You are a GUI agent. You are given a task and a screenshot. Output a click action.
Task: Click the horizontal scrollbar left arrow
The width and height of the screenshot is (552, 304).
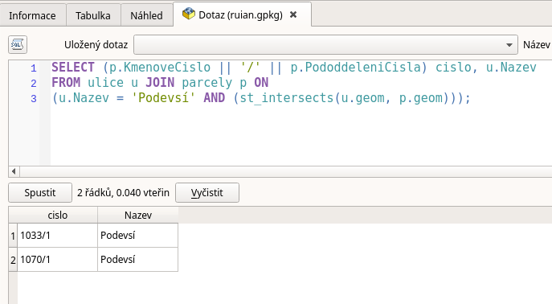[x=14, y=171]
